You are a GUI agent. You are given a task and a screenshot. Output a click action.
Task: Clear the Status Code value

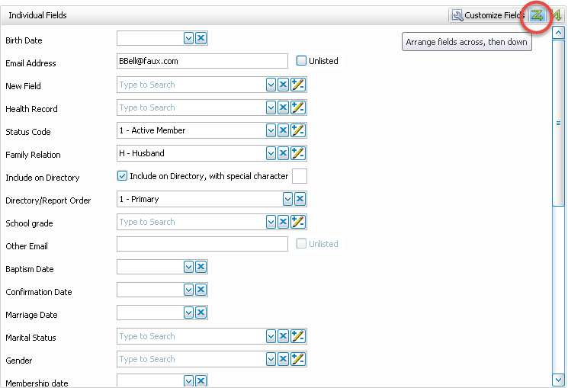[283, 130]
